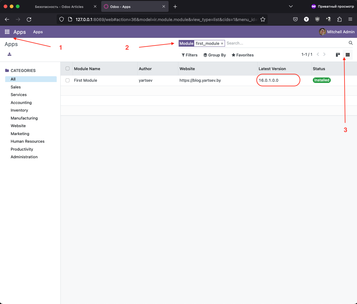Focus the Search... input field

(286, 43)
